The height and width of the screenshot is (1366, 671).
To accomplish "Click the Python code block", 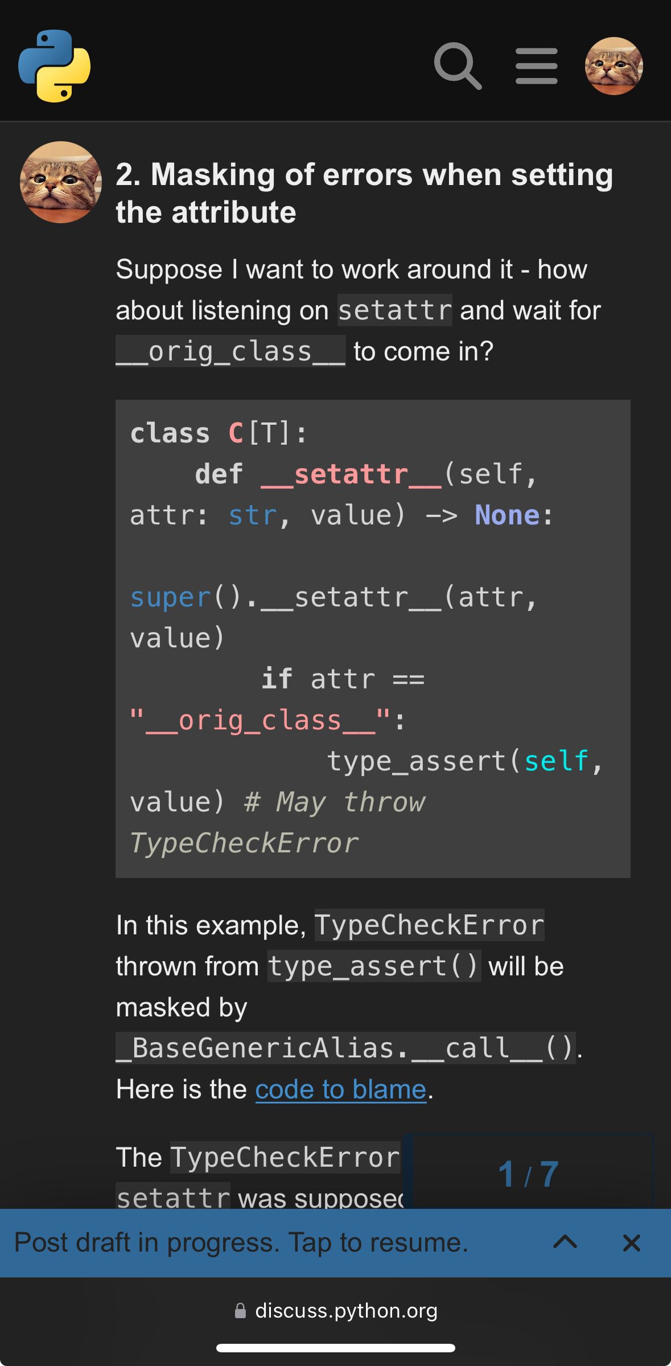I will coord(372,638).
